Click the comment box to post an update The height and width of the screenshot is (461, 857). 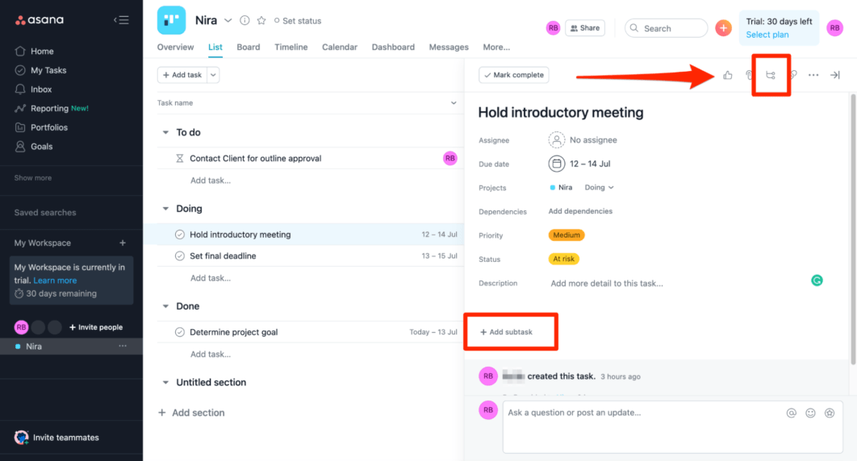(x=672, y=427)
